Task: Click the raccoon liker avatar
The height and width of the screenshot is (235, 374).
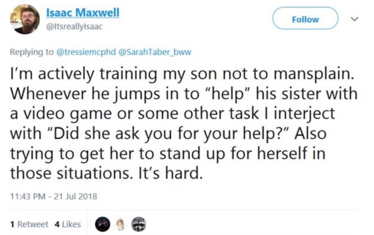Action: click(x=138, y=224)
